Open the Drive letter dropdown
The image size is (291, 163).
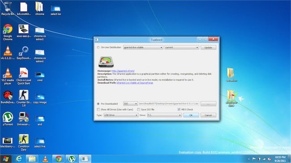tap(164, 115)
